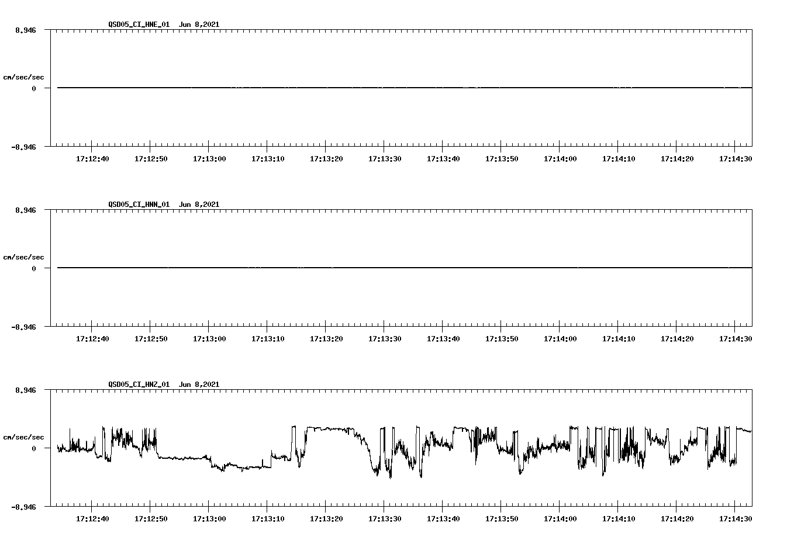Click the 0 axis label on HNZ plot
The image size is (794, 540).
[x=34, y=449]
